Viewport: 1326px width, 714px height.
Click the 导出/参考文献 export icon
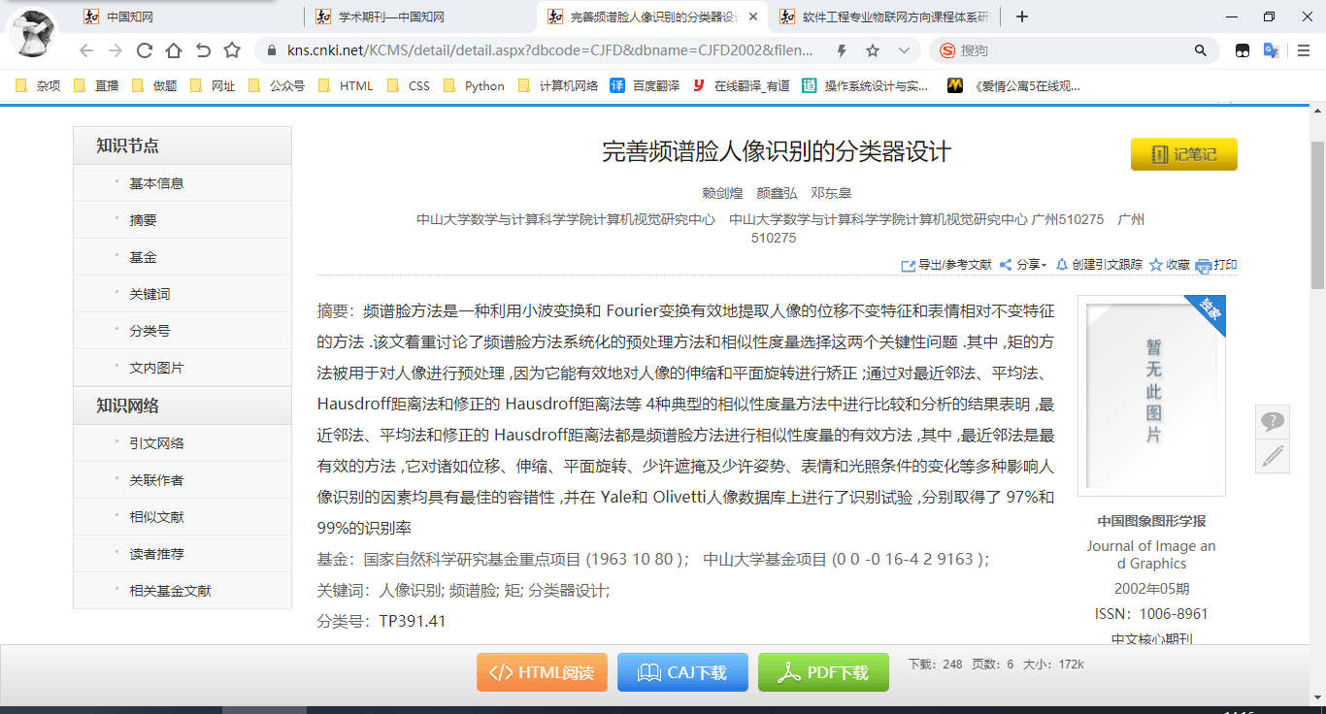tap(909, 265)
